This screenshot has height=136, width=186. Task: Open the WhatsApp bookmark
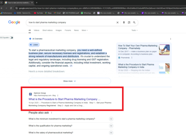tap(86, 13)
